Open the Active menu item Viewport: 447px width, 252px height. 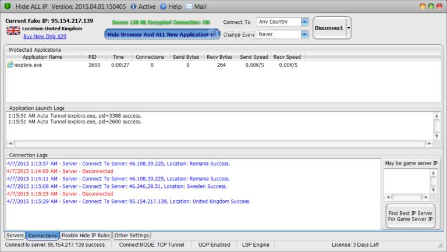(x=147, y=6)
